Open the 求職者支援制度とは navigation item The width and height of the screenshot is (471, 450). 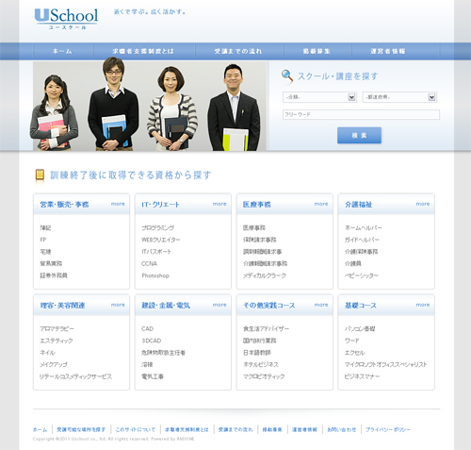(x=143, y=51)
